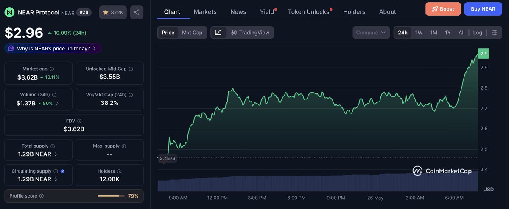Click info icon beside Vol/Mkt Cap (24h)
Image resolution: width=509 pixels, height=209 pixels.
[131, 95]
